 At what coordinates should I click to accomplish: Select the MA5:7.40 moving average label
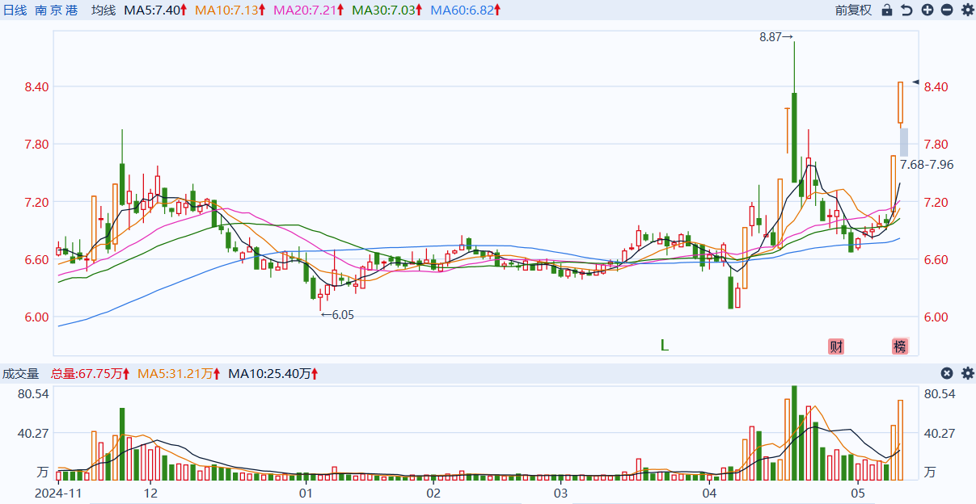pyautogui.click(x=155, y=10)
